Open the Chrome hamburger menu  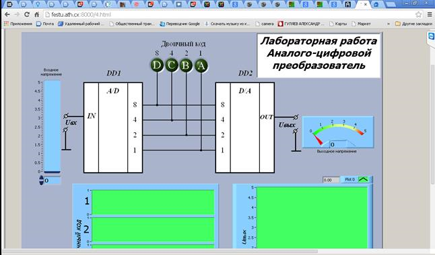pyautogui.click(x=429, y=14)
